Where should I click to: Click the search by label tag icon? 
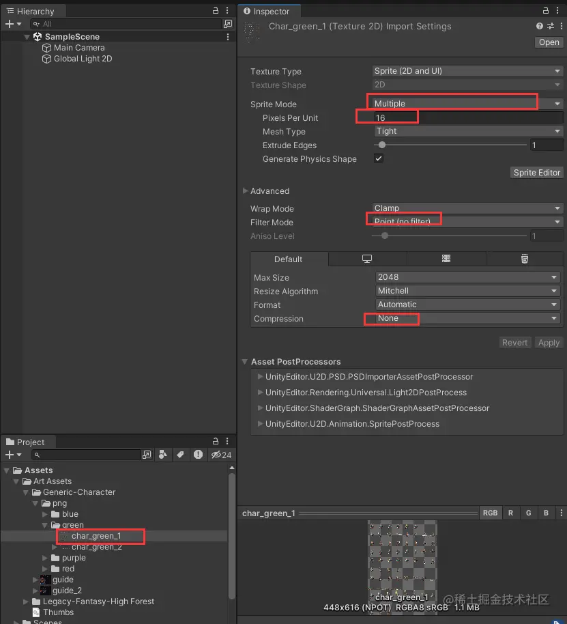point(181,455)
